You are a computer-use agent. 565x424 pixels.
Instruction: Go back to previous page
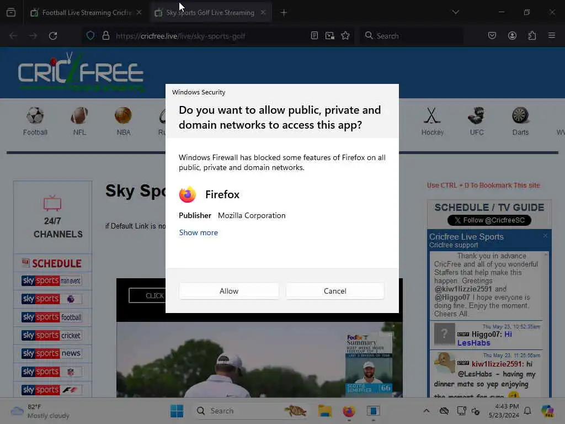[x=13, y=36]
